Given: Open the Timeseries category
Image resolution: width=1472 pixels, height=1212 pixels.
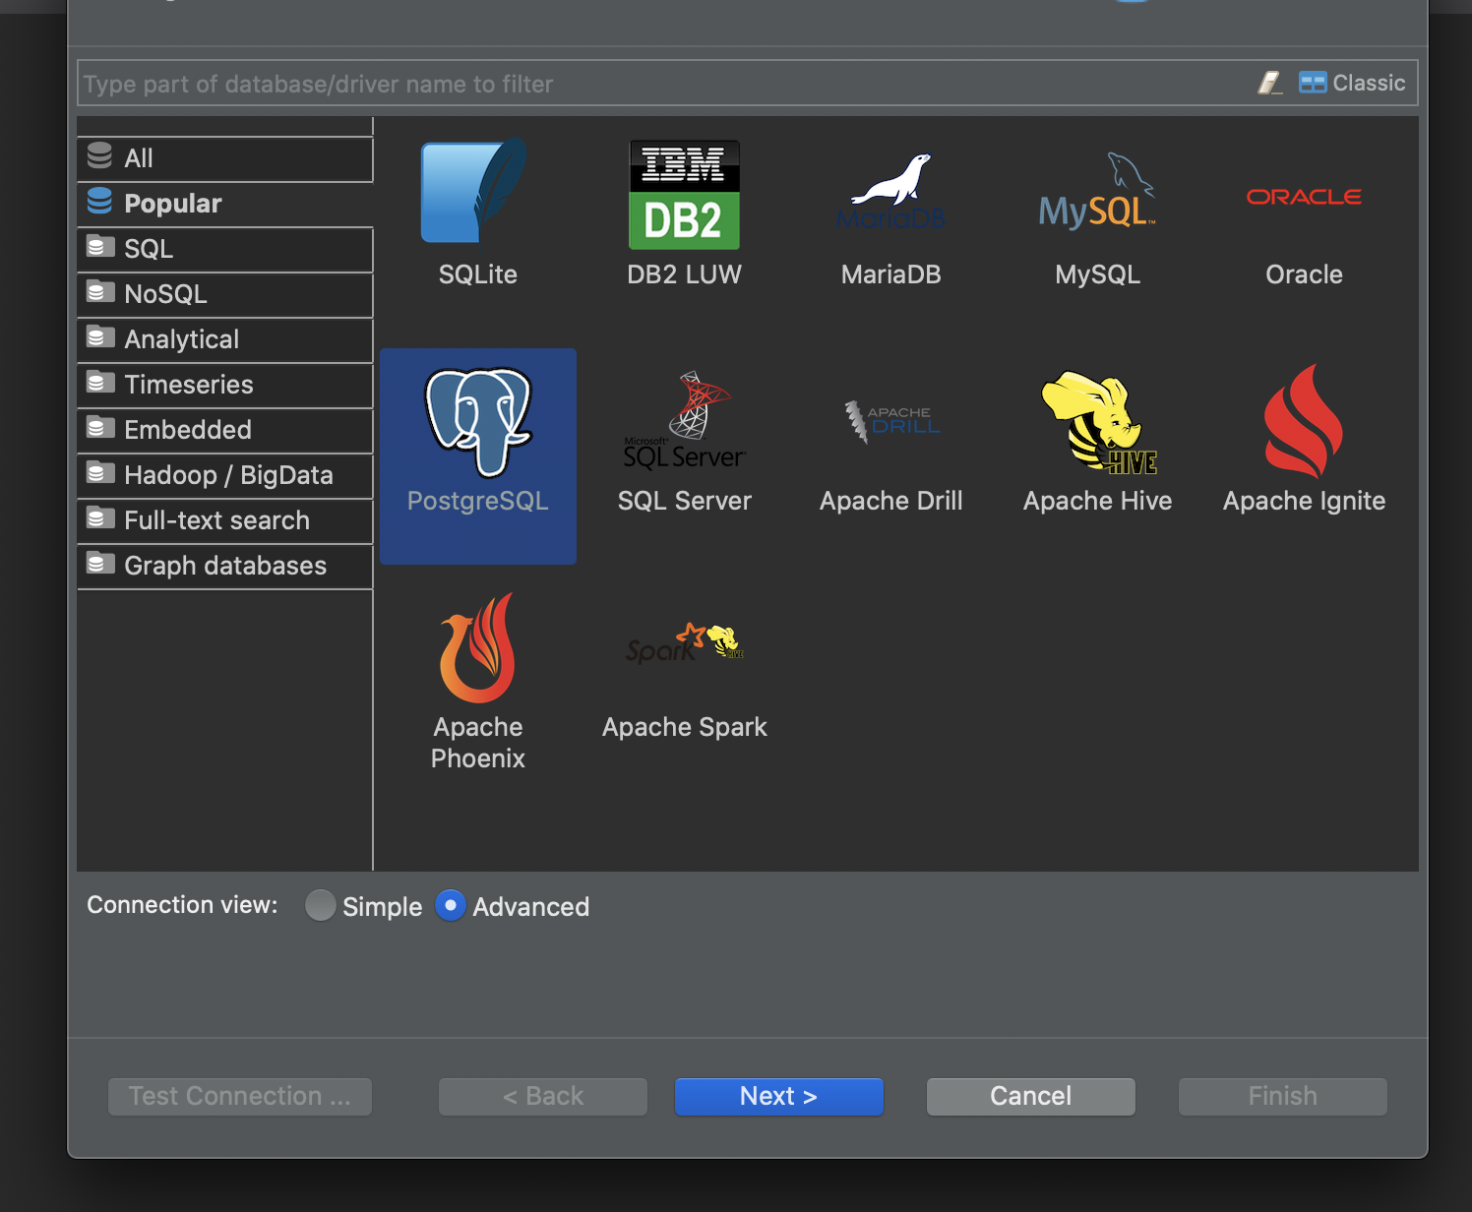Looking at the screenshot, I should point(225,385).
